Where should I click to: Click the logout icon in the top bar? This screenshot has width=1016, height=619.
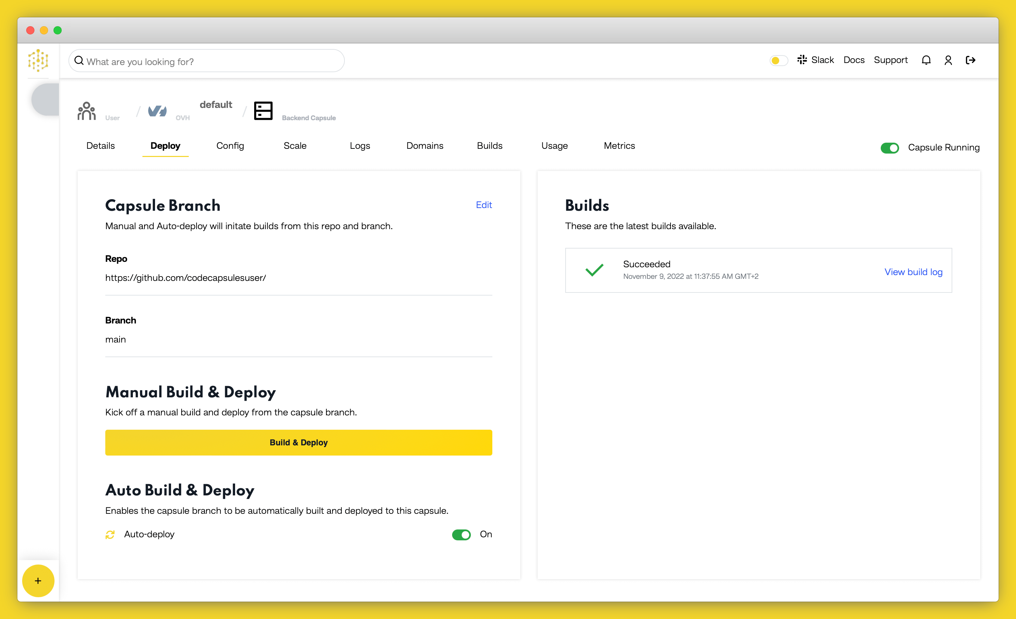point(971,60)
